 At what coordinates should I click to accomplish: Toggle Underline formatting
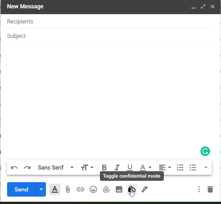[x=130, y=168]
